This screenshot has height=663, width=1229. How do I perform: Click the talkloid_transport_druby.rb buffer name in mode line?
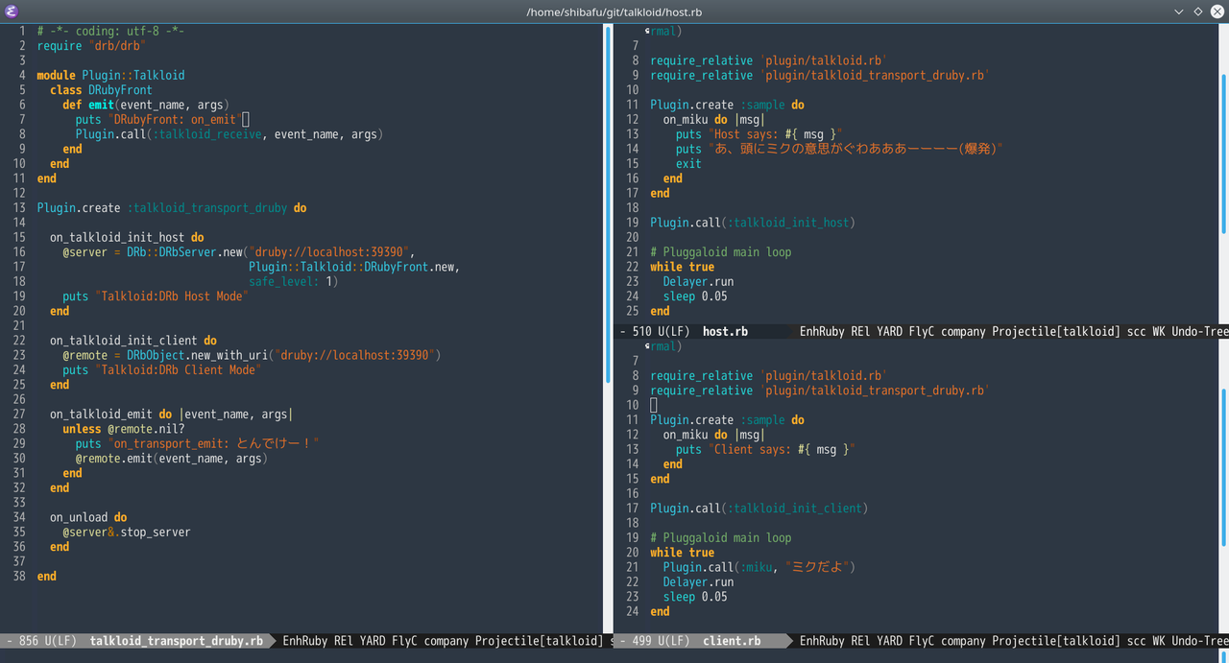(176, 641)
